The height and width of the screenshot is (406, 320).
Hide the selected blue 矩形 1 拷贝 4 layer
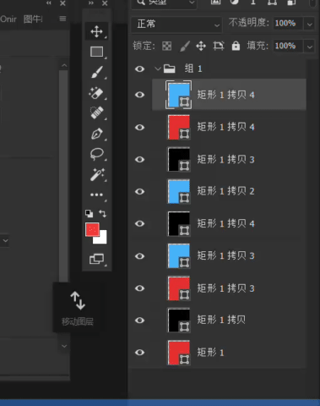[139, 95]
